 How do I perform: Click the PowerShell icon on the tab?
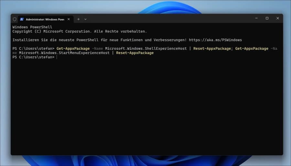point(22,19)
